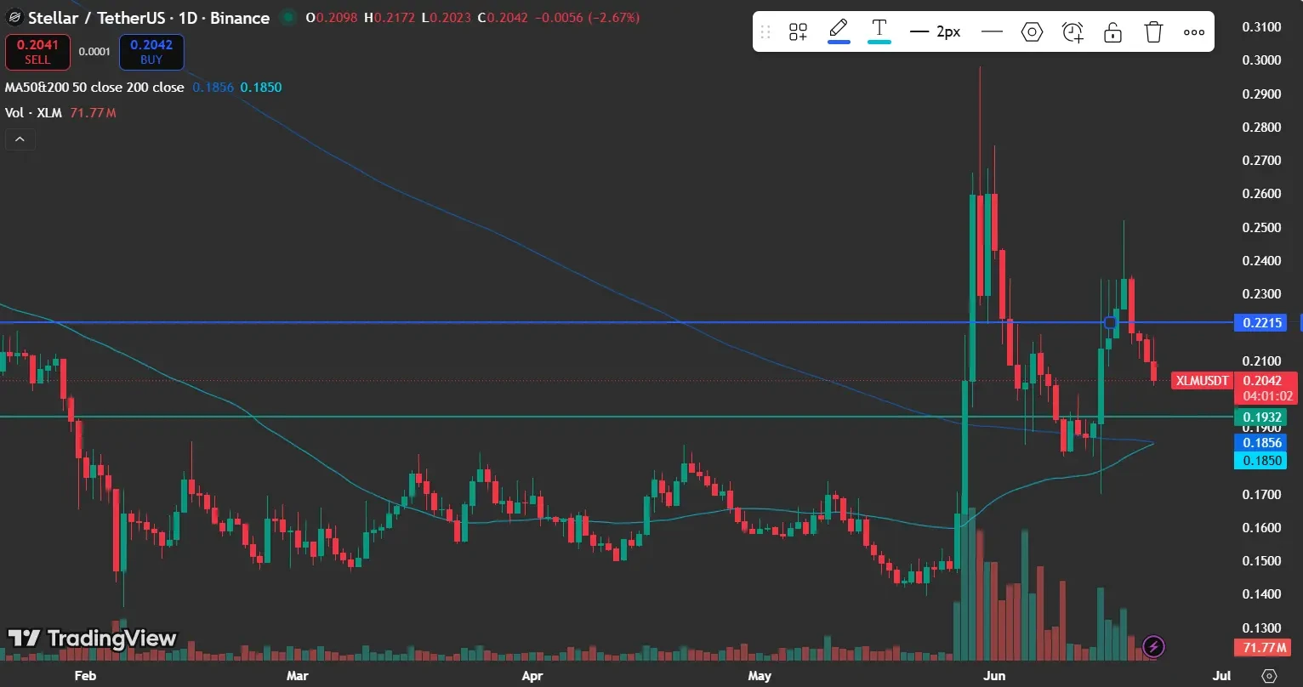The height and width of the screenshot is (687, 1303).
Task: Open more options three-dots menu
Action: (x=1194, y=32)
